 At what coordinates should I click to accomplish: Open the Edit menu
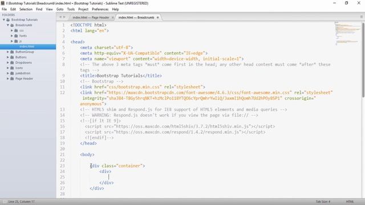[13, 9]
